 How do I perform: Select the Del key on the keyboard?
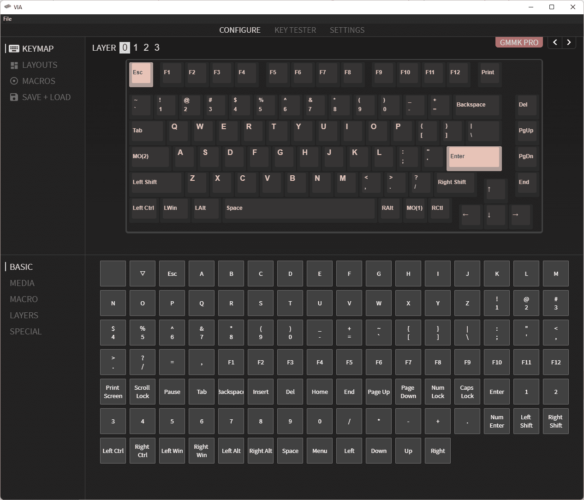pos(527,107)
